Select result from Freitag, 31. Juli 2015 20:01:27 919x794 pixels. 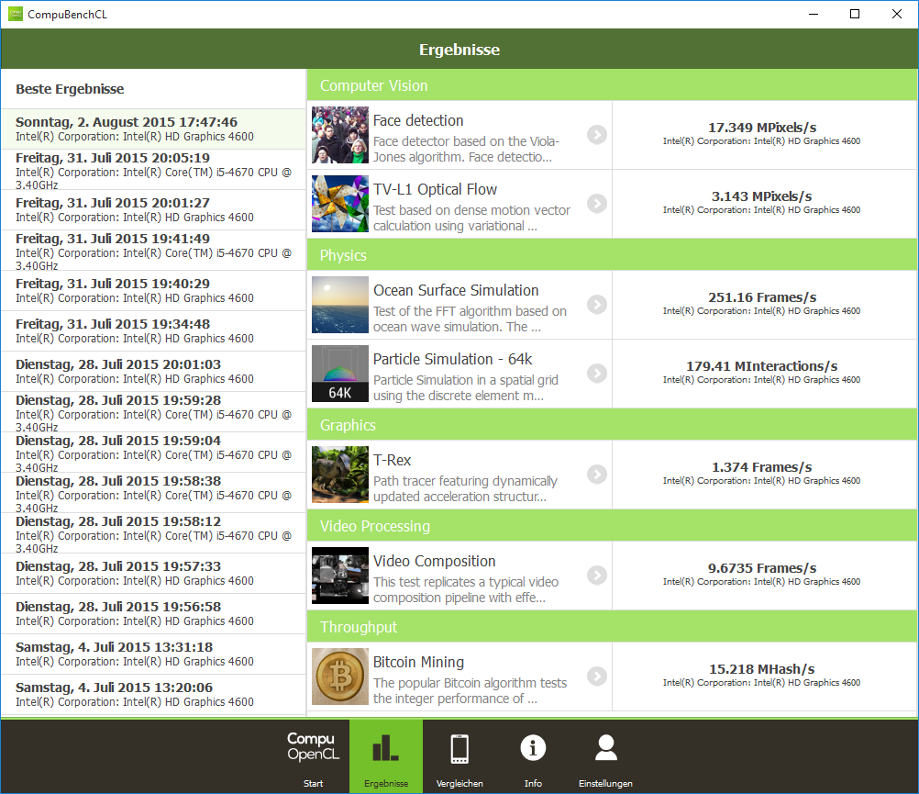coord(153,210)
